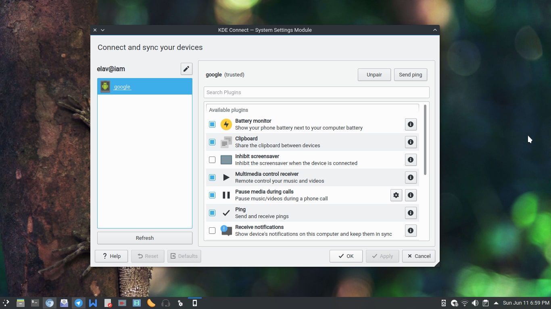
Task: Expand the hidden system tray icons
Action: click(495, 303)
